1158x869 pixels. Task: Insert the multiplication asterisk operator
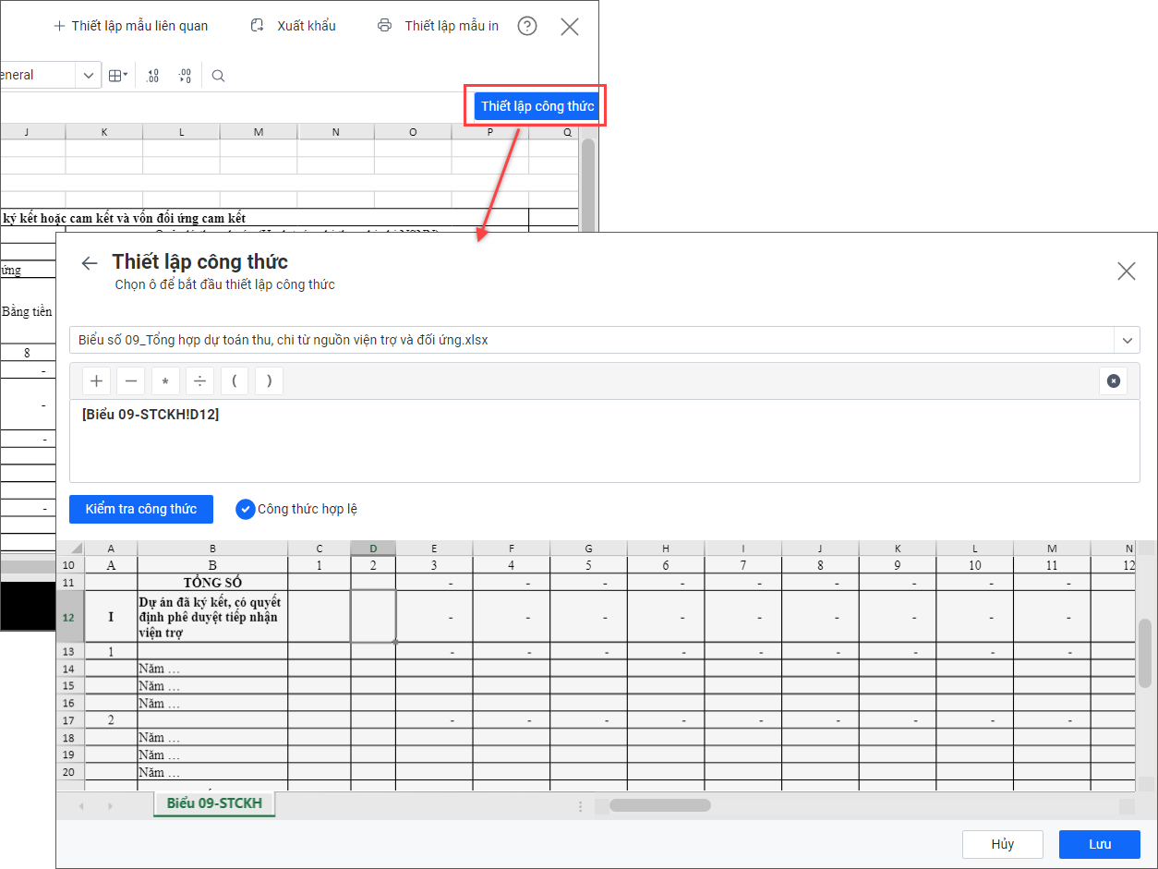165,381
